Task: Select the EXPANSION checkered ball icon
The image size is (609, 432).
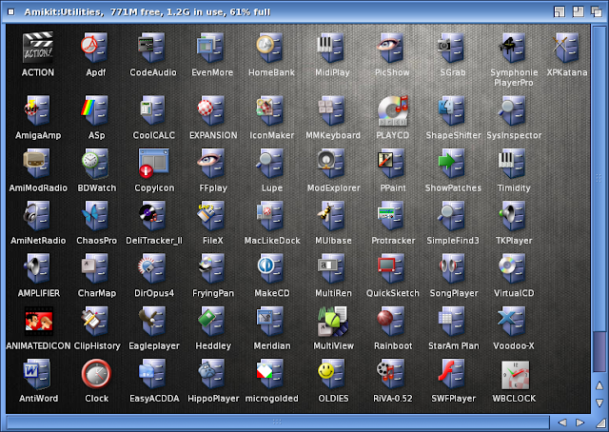Action: coord(212,110)
